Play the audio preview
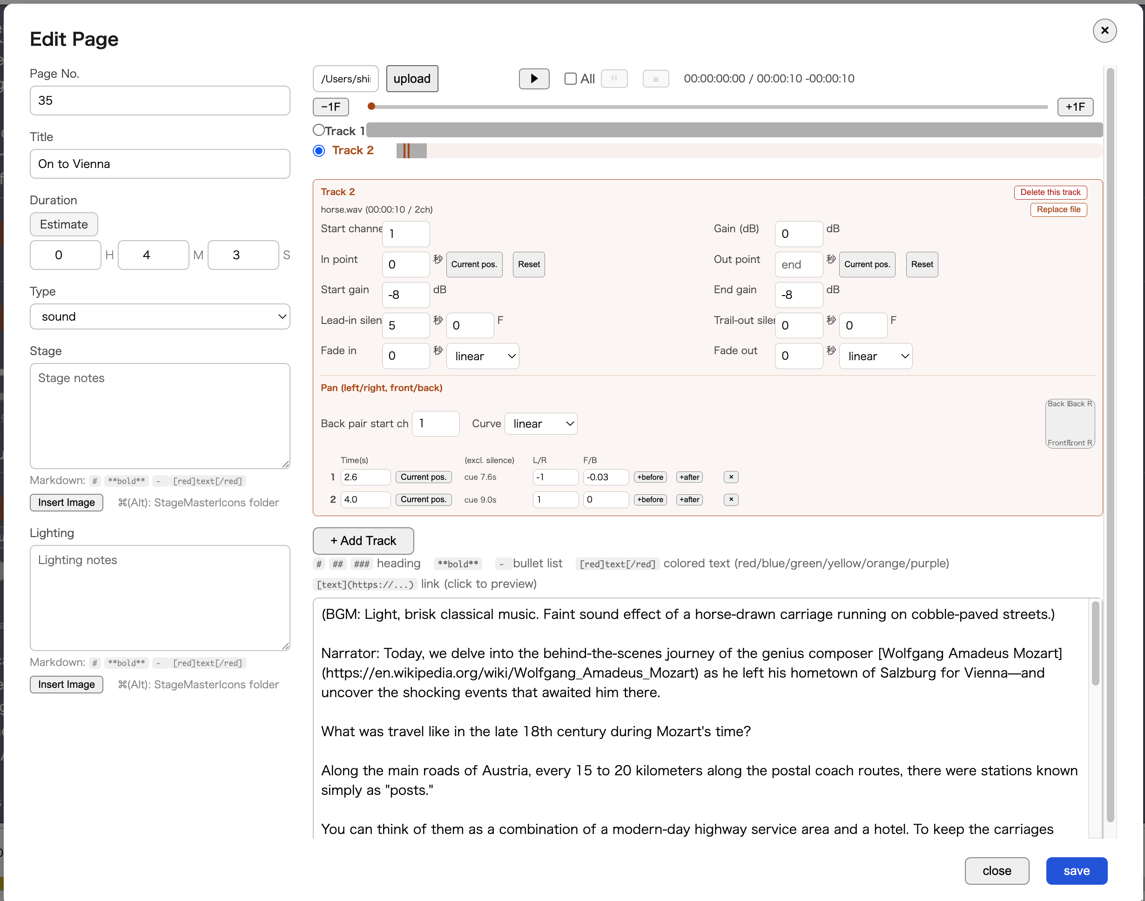1145x901 pixels. pyautogui.click(x=534, y=79)
